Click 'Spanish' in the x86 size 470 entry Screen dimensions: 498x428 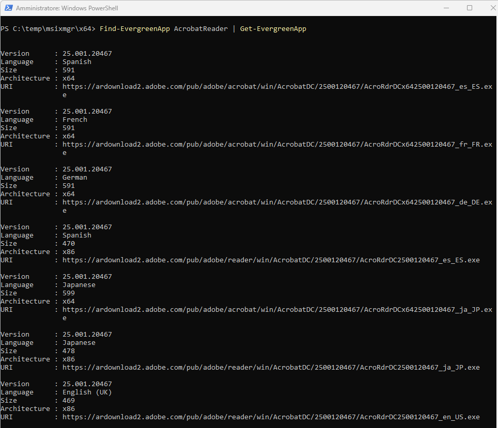coord(77,235)
